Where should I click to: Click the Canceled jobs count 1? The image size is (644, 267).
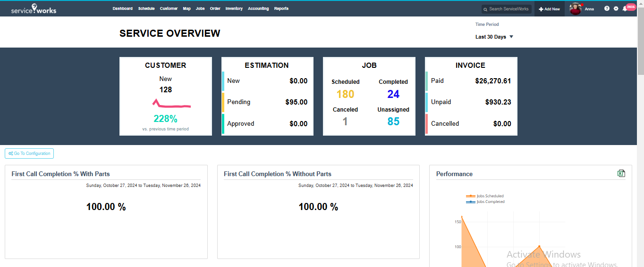[345, 121]
